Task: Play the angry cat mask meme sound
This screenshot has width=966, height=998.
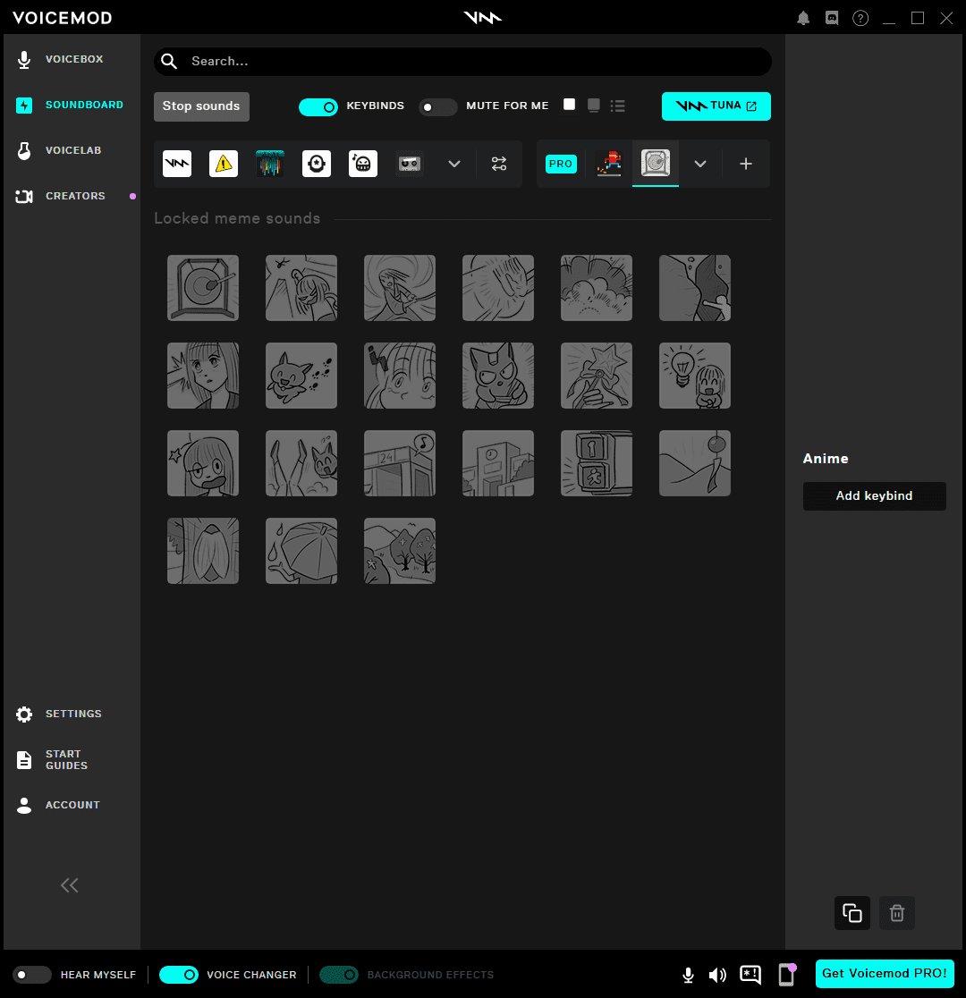Action: [498, 376]
